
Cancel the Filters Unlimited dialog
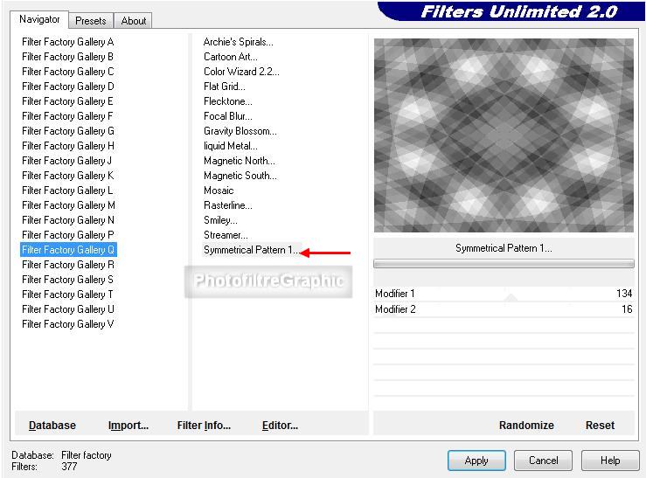click(x=543, y=461)
